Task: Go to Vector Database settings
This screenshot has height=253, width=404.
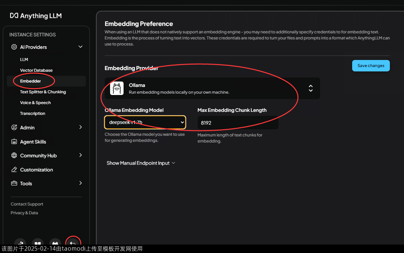Action: (x=36, y=70)
